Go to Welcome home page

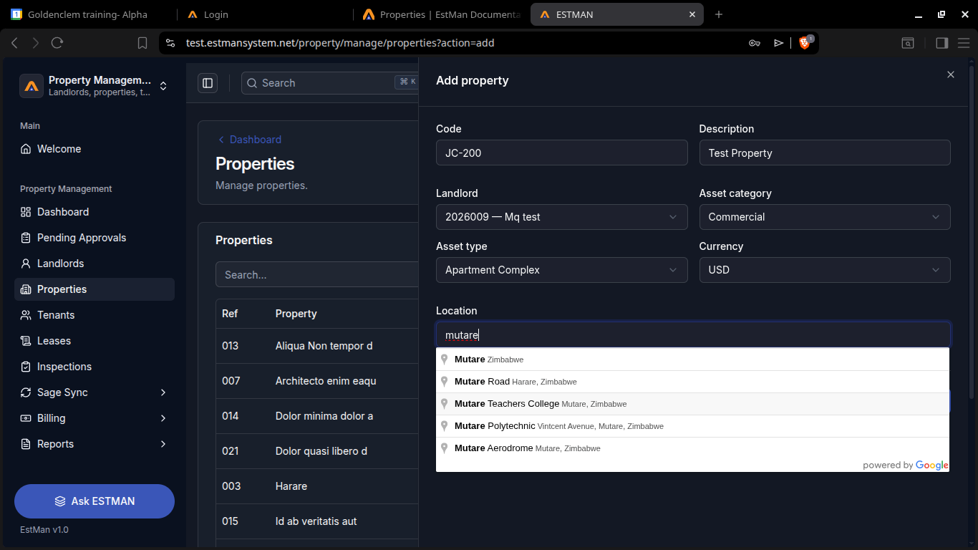click(95, 149)
